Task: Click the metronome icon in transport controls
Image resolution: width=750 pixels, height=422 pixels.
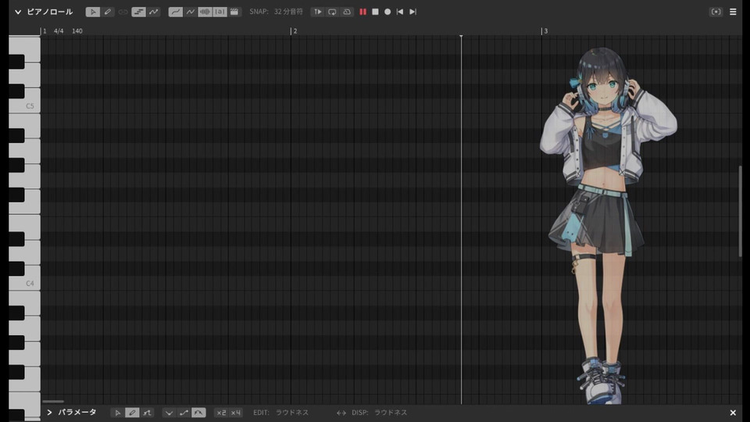Action: click(x=347, y=12)
